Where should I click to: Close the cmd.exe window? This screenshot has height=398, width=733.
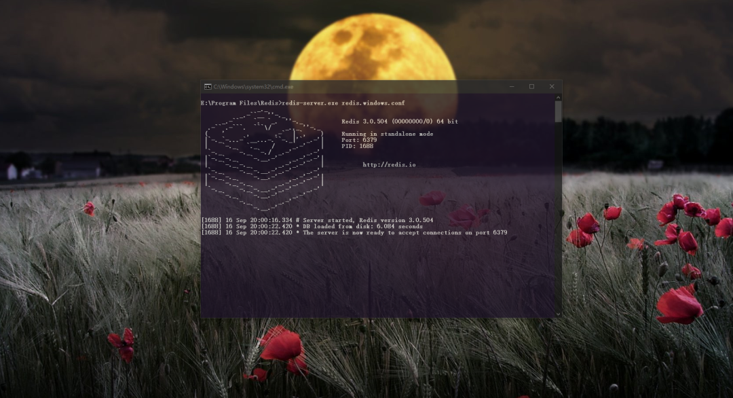click(552, 86)
